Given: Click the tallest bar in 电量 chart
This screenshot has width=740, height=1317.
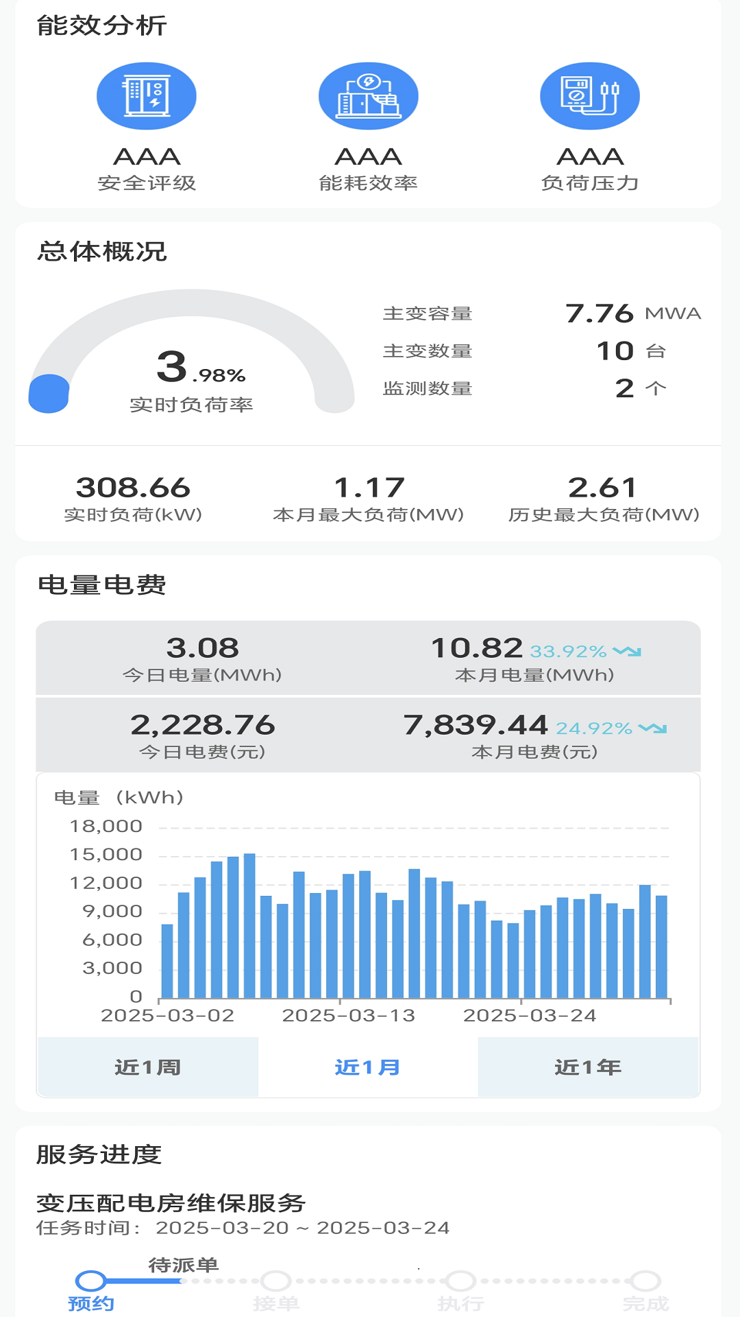Looking at the screenshot, I should coord(249,925).
